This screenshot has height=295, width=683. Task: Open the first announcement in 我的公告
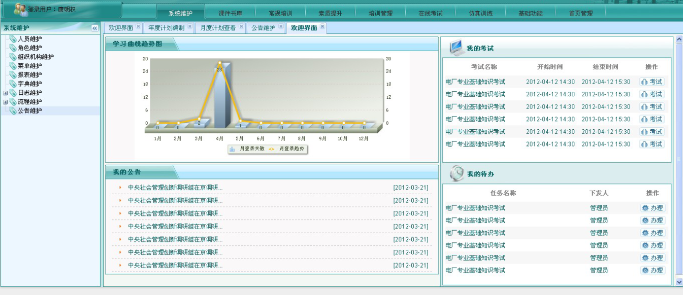(175, 188)
